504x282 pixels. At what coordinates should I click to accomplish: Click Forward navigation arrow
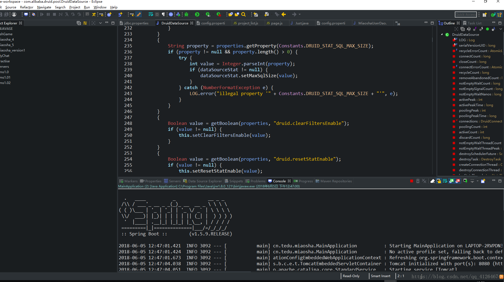294,14
